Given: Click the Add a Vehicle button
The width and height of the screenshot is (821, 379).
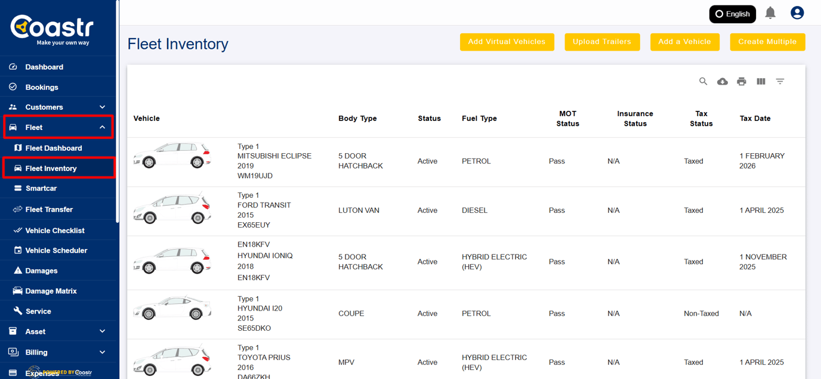Looking at the screenshot, I should click(x=684, y=42).
